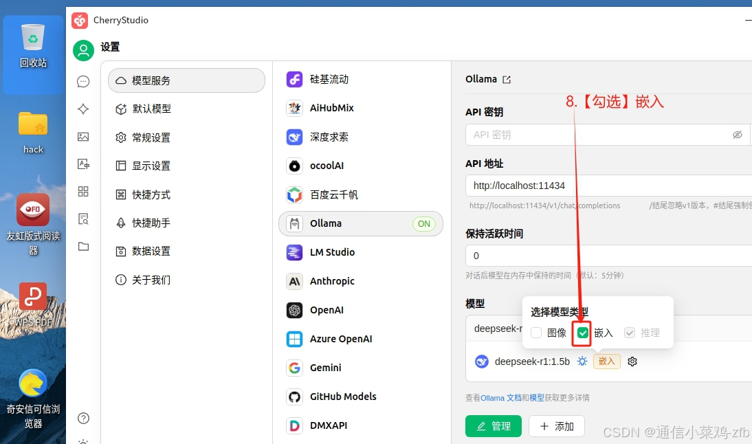Select the WPS PDF desktop icon
This screenshot has height=444, width=752.
(x=33, y=305)
